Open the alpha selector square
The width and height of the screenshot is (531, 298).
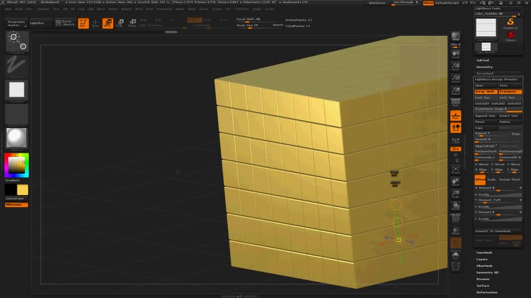tap(17, 90)
